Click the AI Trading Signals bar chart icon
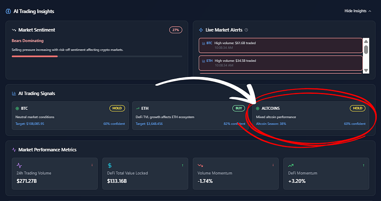This screenshot has height=201, width=381. tap(13, 93)
